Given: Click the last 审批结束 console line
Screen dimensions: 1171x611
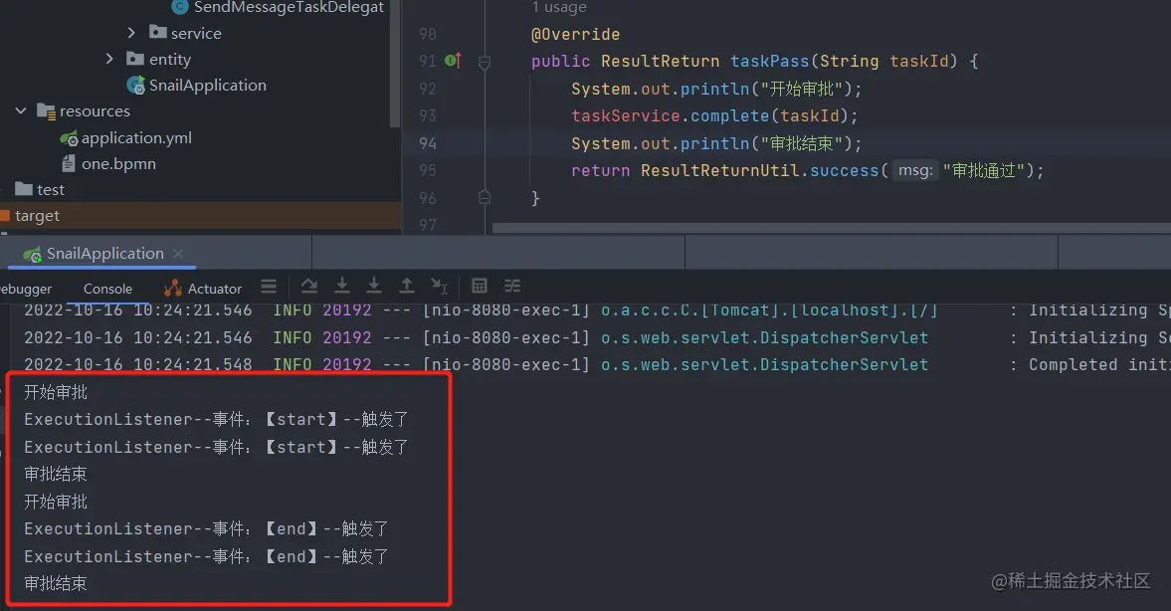Looking at the screenshot, I should [56, 583].
